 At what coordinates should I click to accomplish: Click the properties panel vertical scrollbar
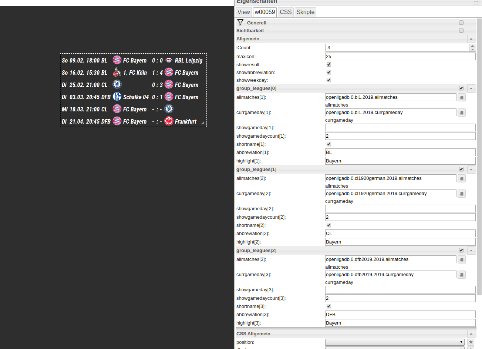[x=479, y=157]
